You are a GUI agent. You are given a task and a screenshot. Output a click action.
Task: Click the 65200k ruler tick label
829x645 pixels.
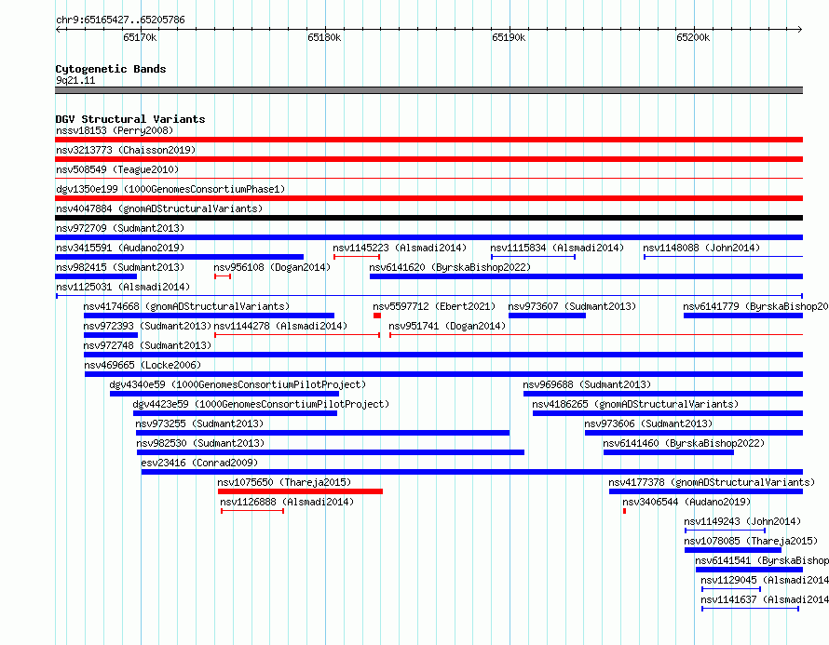pyautogui.click(x=694, y=37)
